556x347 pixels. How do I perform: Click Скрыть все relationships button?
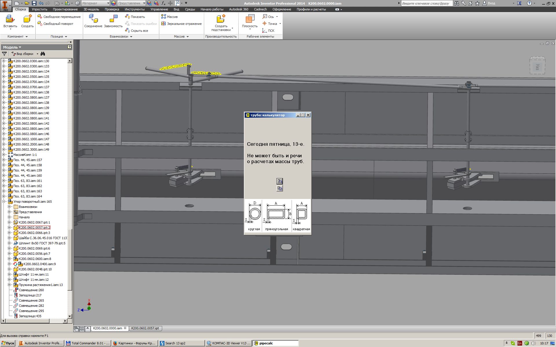[x=139, y=31]
